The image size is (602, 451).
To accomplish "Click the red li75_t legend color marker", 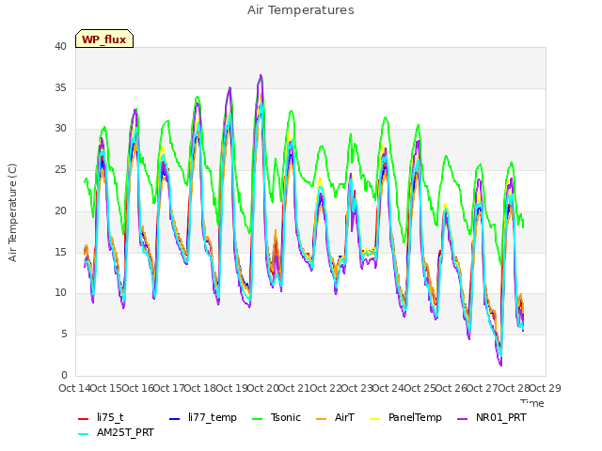I will pos(84,419).
